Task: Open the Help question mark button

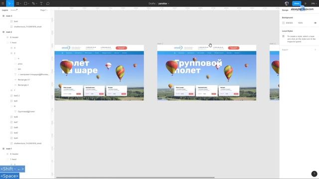Action: click(314, 174)
